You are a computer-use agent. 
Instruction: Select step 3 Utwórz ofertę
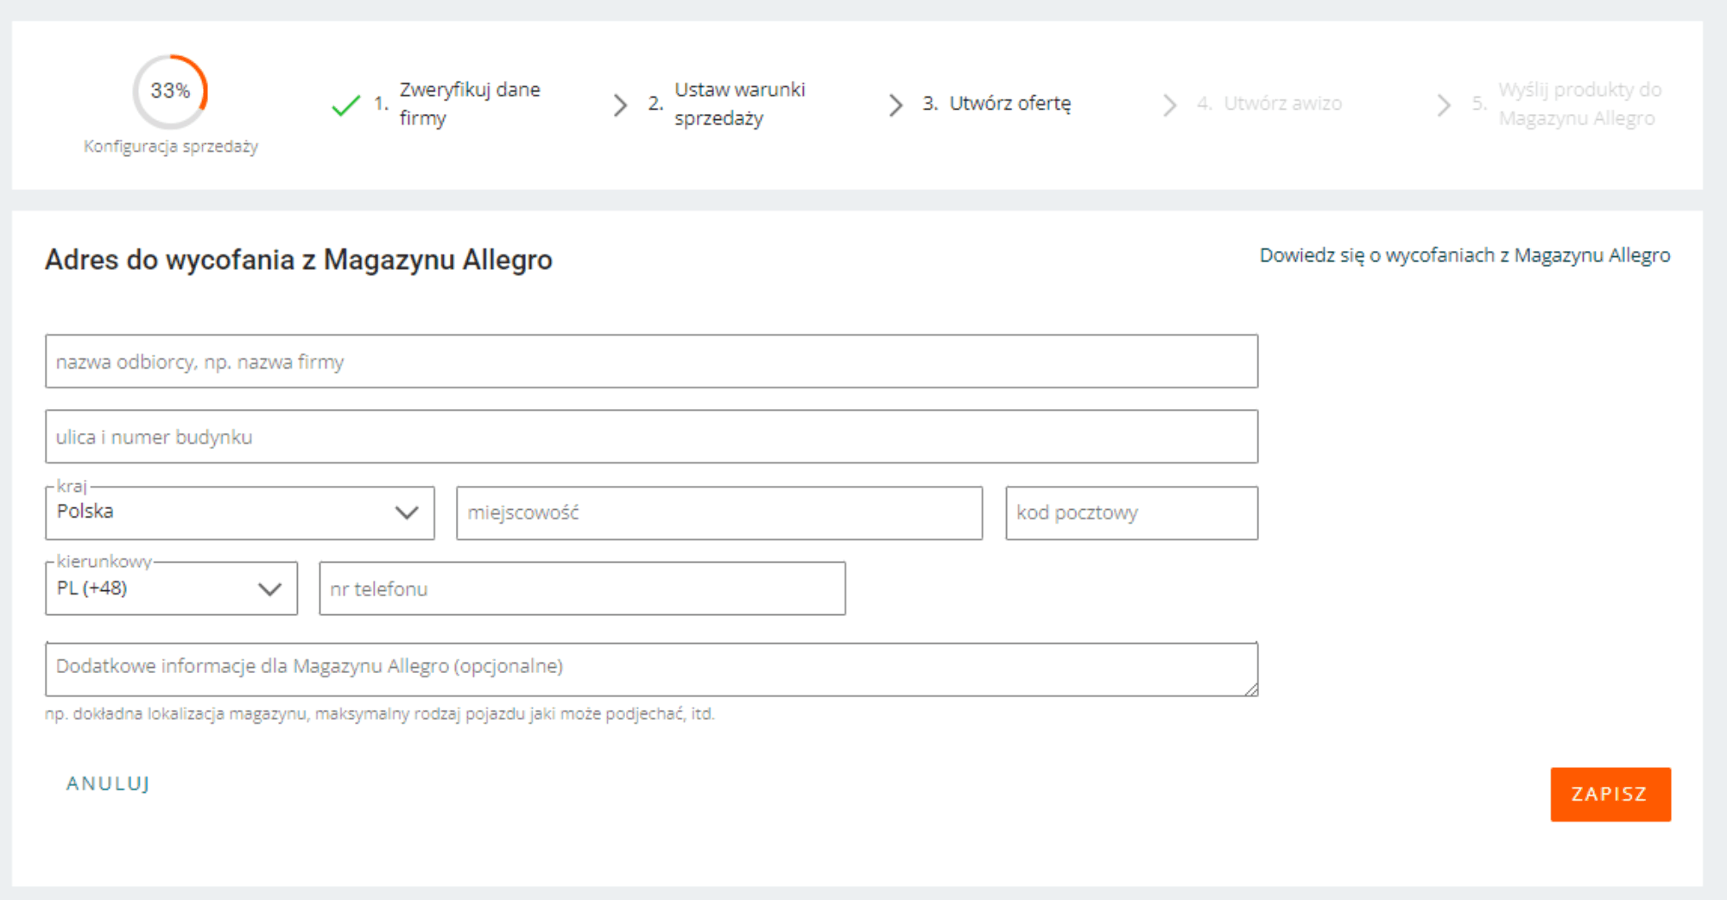point(996,104)
